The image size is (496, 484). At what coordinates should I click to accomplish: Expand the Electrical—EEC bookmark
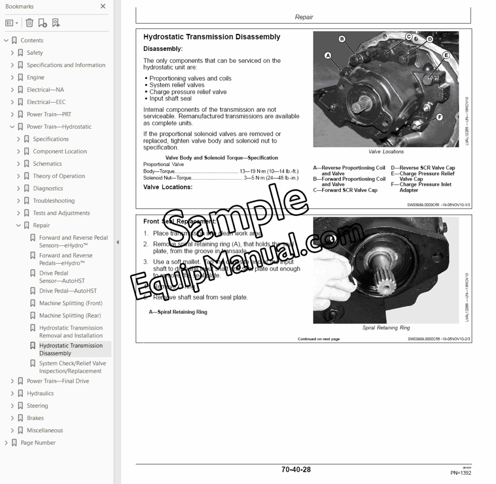(x=12, y=102)
